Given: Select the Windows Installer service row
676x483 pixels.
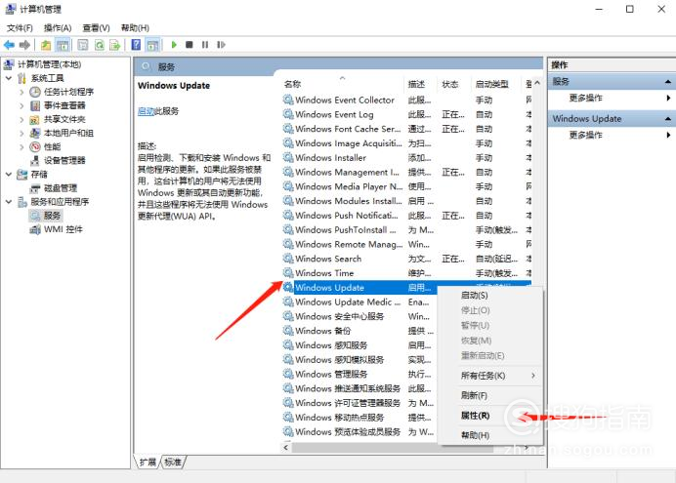Looking at the screenshot, I should 407,158.
